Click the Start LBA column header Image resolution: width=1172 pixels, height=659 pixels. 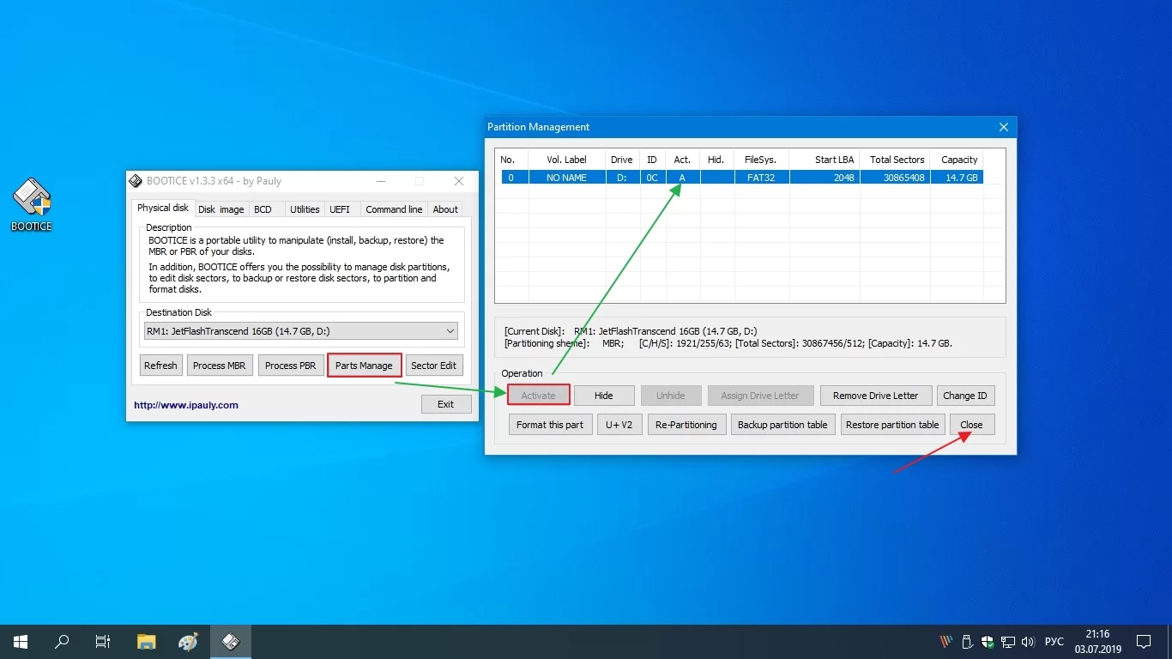tap(825, 160)
